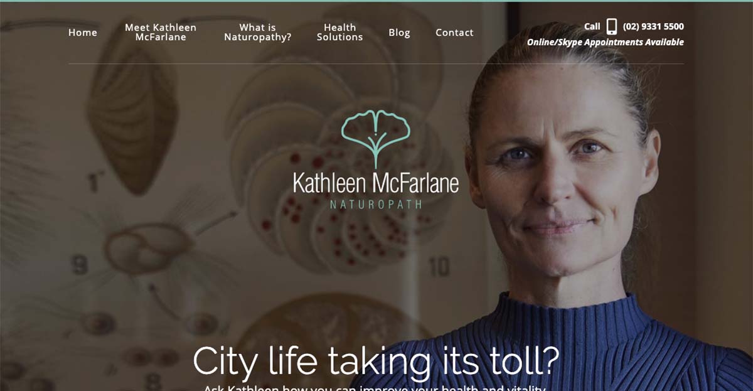The image size is (753, 391).
Task: Open the Home page link
Action: [83, 33]
